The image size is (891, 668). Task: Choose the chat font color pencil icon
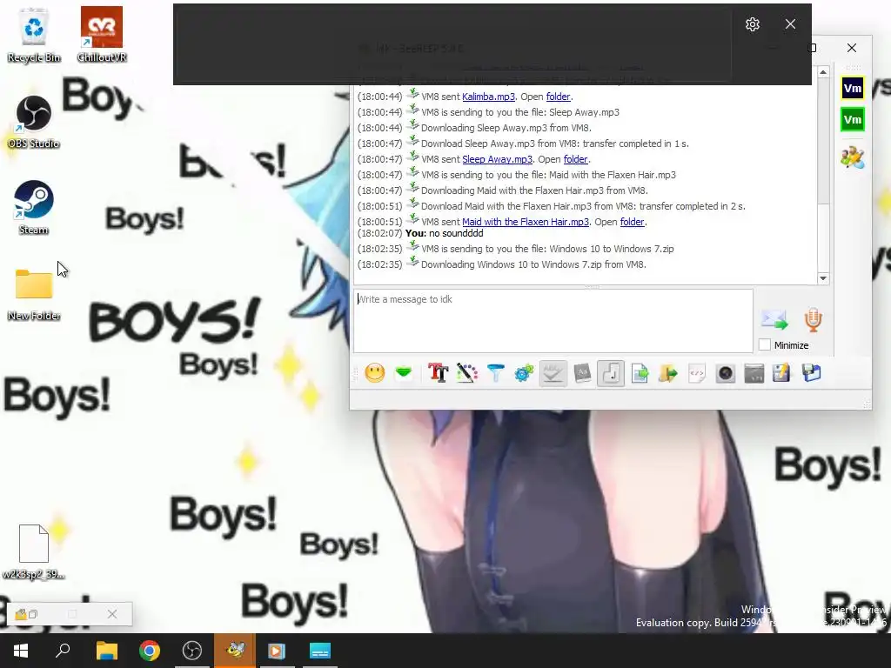coord(466,373)
